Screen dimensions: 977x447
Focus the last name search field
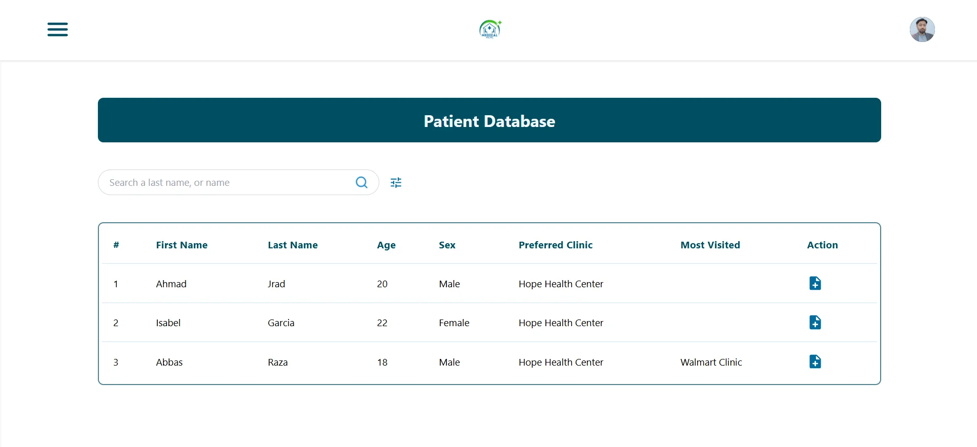pyautogui.click(x=226, y=182)
